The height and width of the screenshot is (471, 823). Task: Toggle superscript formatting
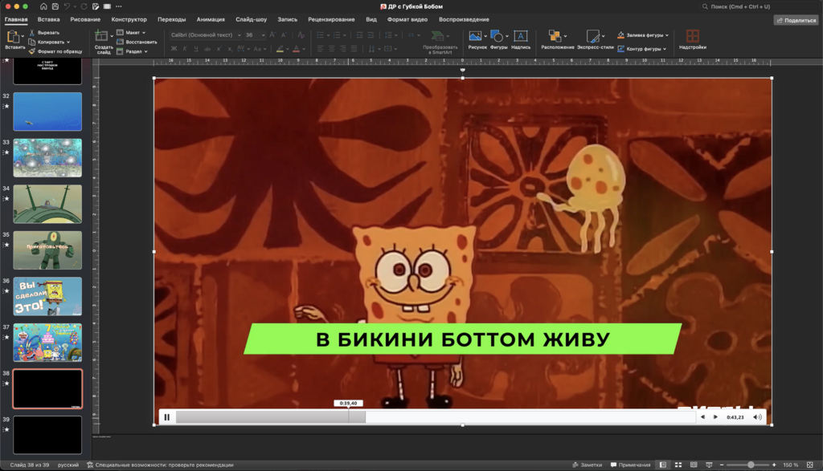[219, 49]
